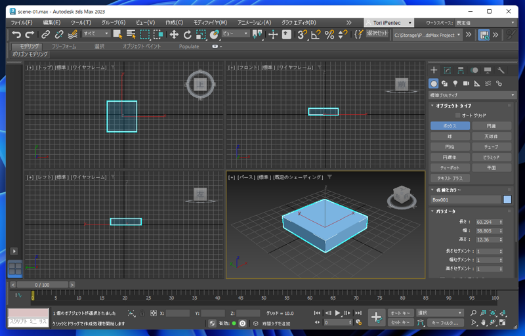Toggle the Spinner Snap icon
The image size is (525, 336).
pyautogui.click(x=342, y=34)
